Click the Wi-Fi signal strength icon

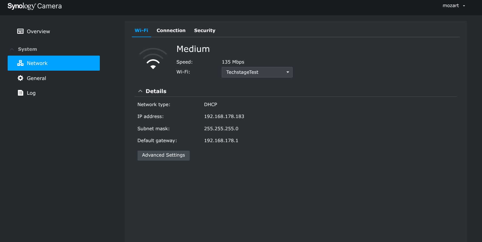[x=153, y=59]
